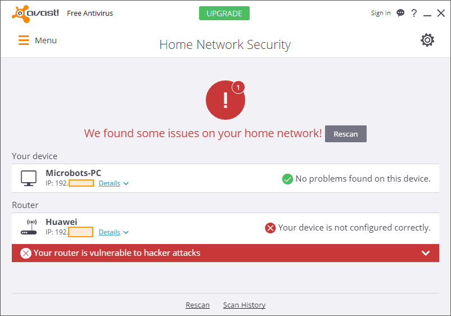Open the chat feedback bubble icon
The image size is (451, 316).
(x=400, y=13)
